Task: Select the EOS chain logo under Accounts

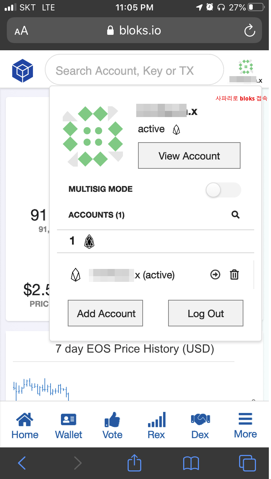Action: pos(89,241)
